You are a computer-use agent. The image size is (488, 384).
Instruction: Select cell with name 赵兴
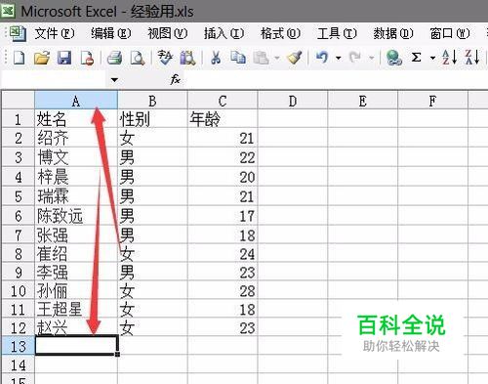76,327
